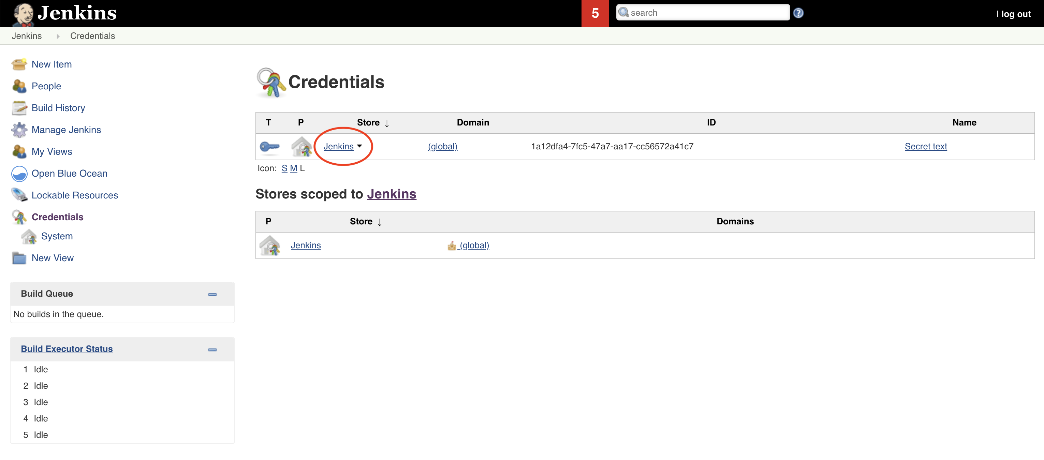Click into the search field

click(x=703, y=13)
